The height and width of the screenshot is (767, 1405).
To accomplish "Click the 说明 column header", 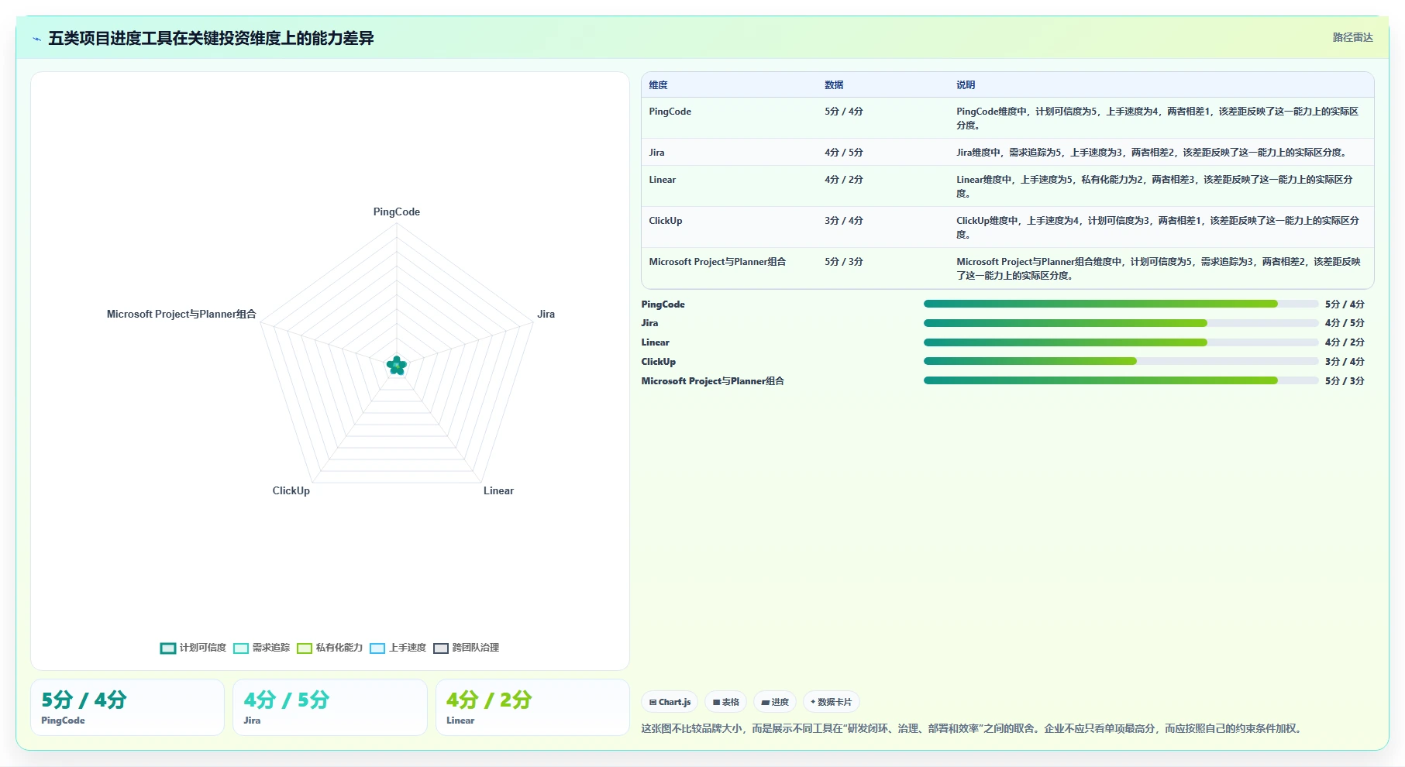I will [x=966, y=85].
